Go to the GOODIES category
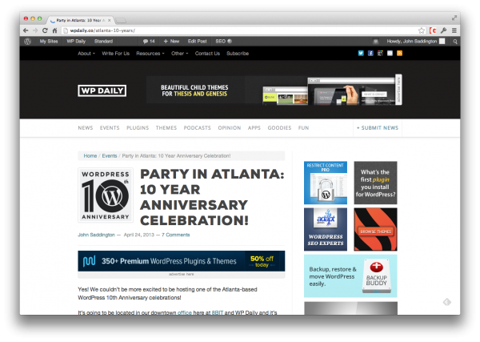This screenshot has height=342, width=480. click(279, 128)
